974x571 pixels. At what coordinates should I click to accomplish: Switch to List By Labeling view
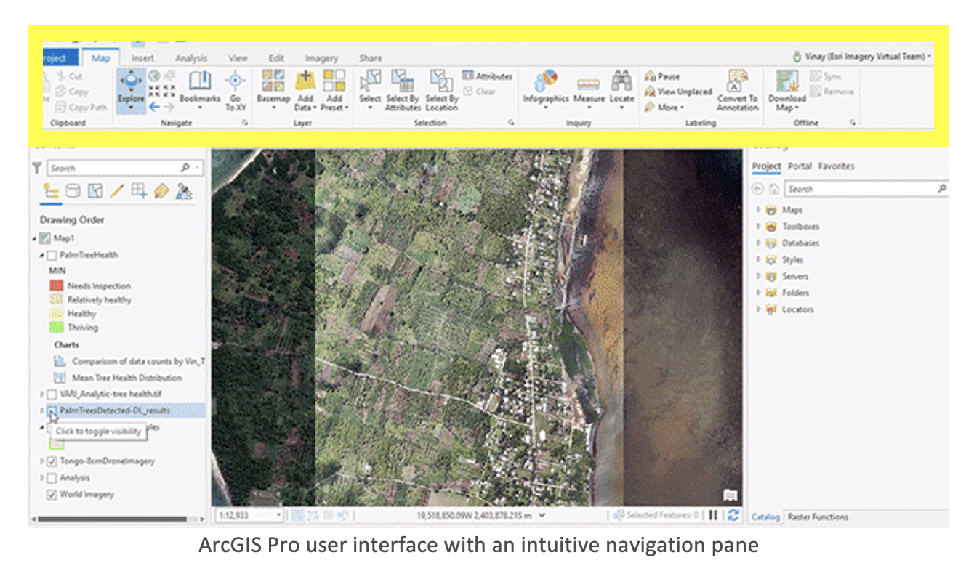click(161, 191)
